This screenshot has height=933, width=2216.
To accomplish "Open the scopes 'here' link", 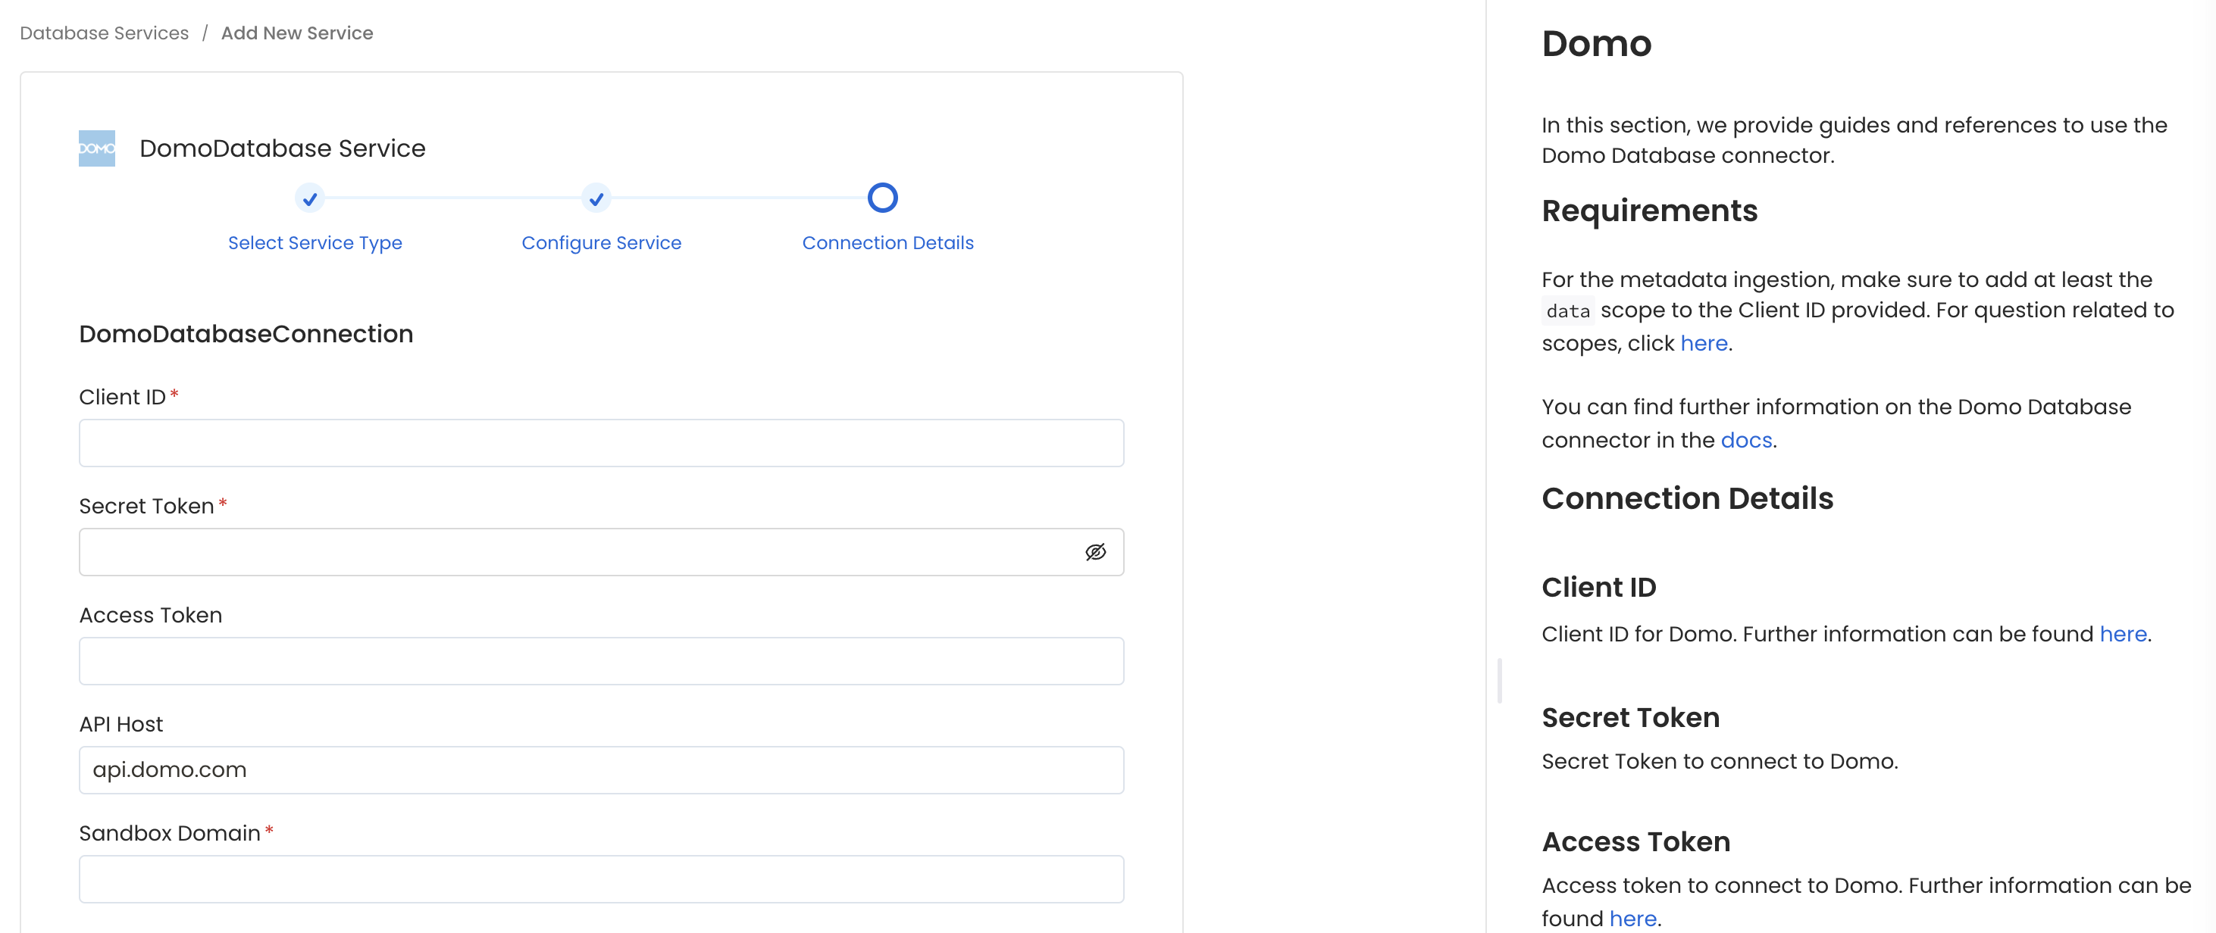I will point(1703,342).
